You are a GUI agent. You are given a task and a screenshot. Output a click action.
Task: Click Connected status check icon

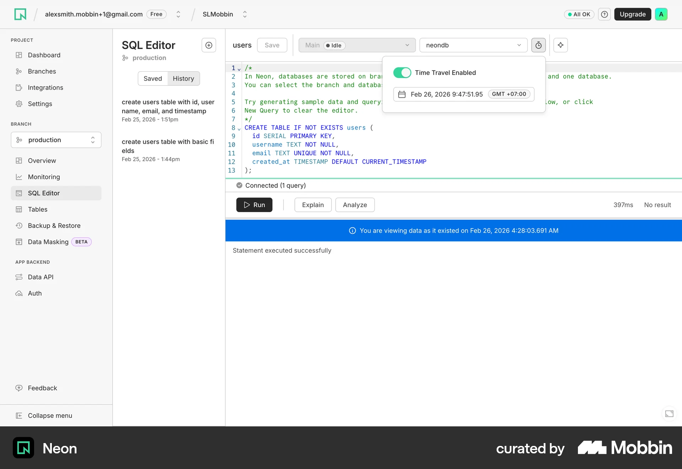point(239,185)
